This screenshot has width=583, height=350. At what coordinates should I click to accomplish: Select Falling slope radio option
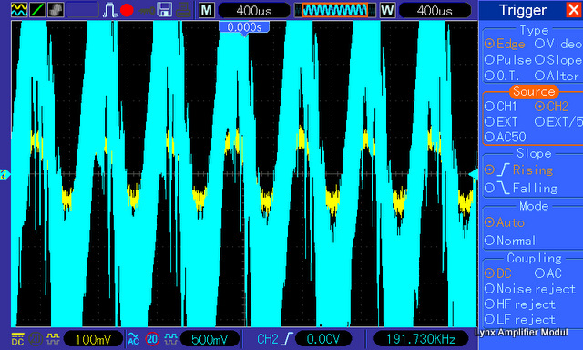tap(521, 188)
